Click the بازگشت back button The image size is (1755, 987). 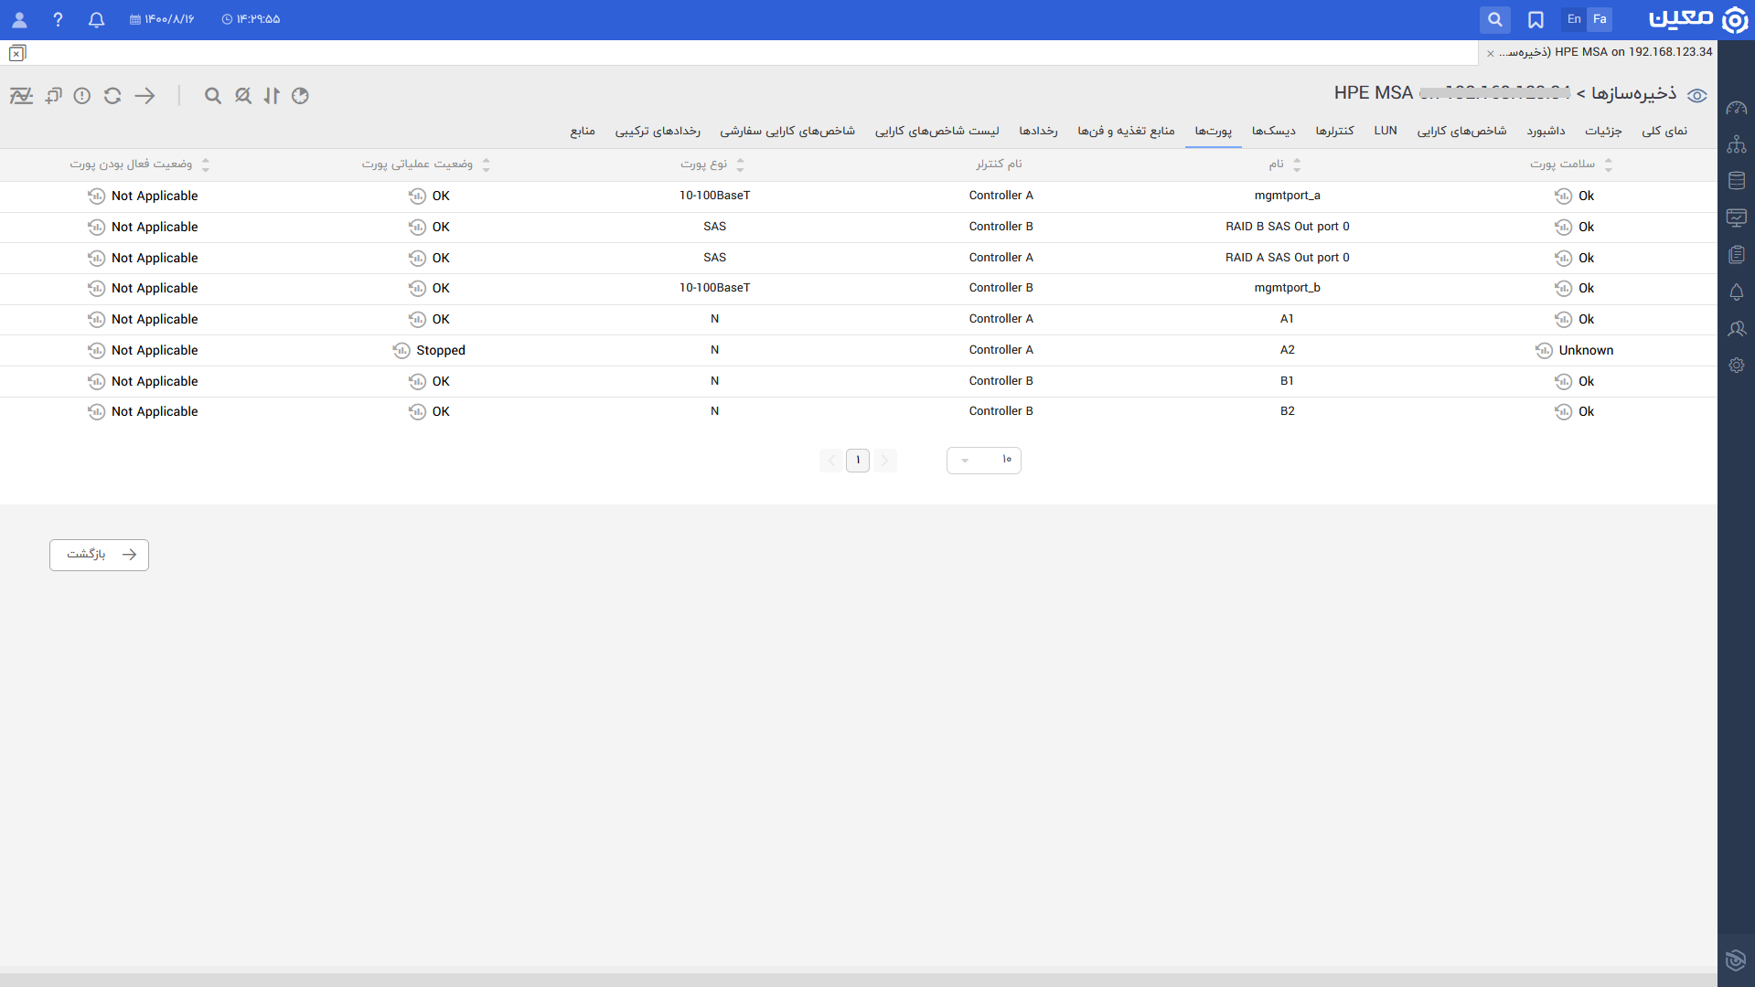click(99, 555)
